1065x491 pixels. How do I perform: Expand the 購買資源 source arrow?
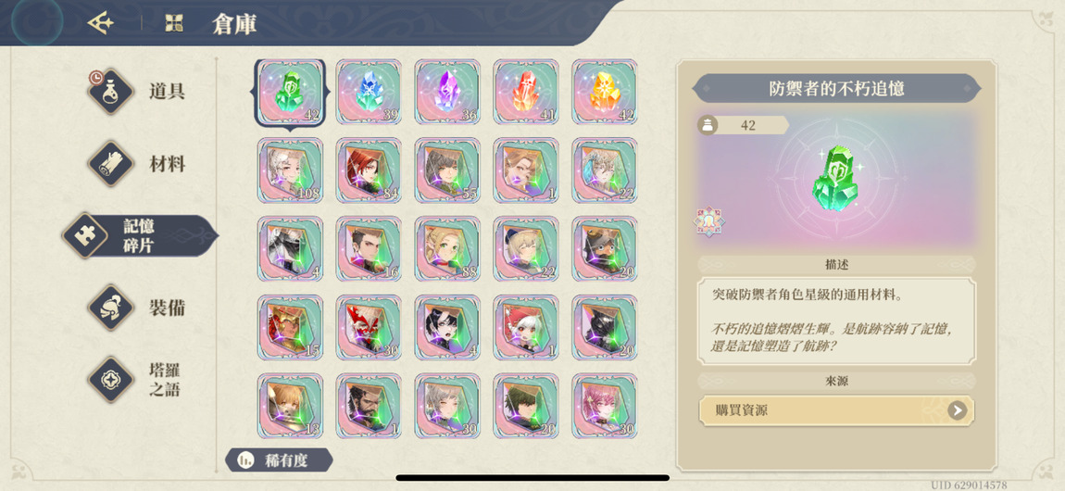(x=957, y=410)
